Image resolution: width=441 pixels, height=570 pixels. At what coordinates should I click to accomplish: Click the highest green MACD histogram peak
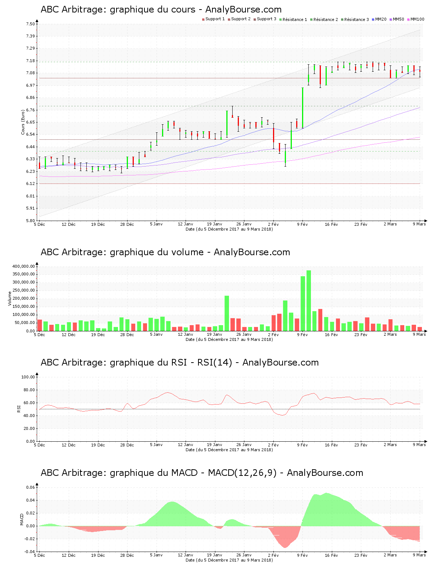[326, 509]
